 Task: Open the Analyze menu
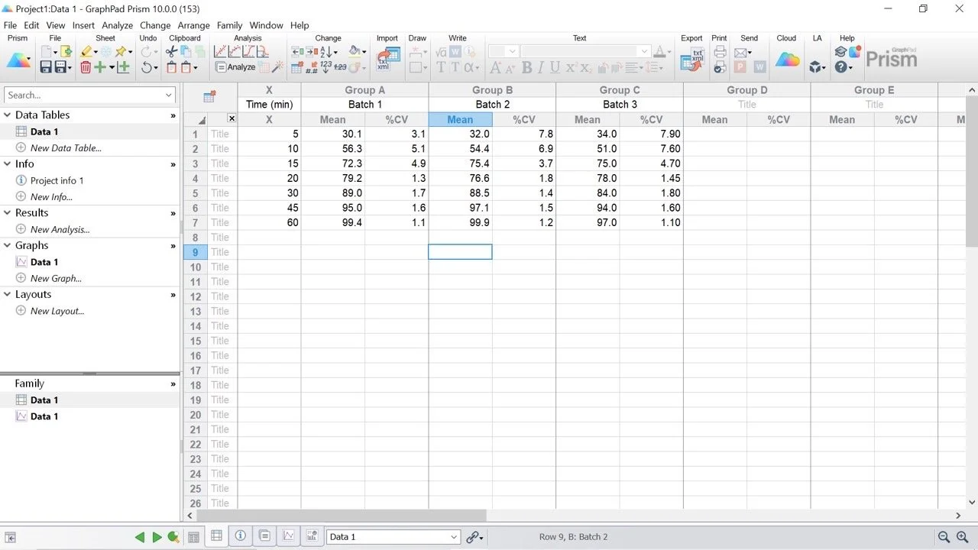(117, 24)
